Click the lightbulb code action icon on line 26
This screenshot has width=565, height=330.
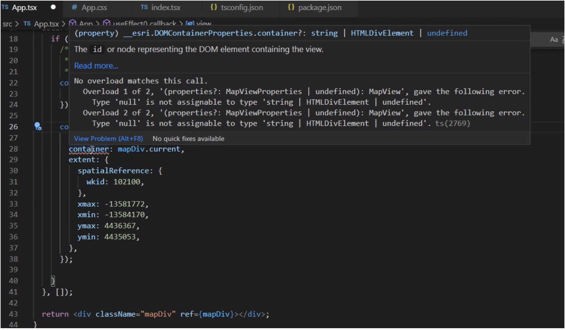click(38, 126)
